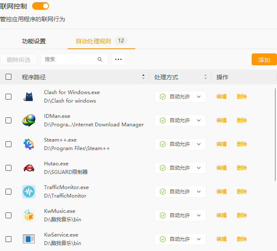Check the select-all checkbox in header

[x=8, y=77]
